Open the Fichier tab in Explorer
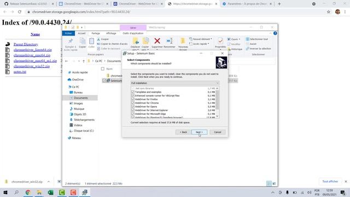 68,33
